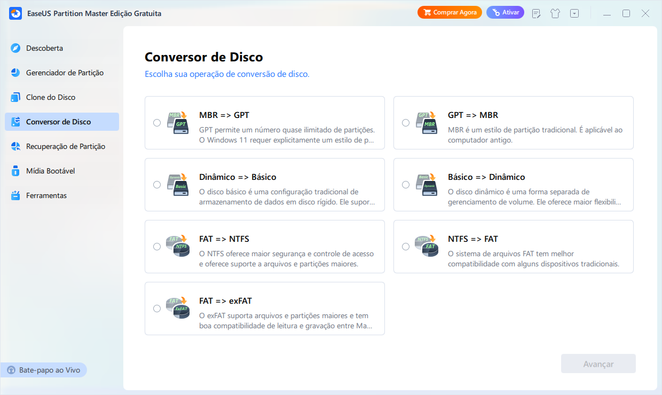Click the "EaseUS Partition Master Edição Gratuita" window title
The height and width of the screenshot is (395, 662).
click(x=94, y=13)
